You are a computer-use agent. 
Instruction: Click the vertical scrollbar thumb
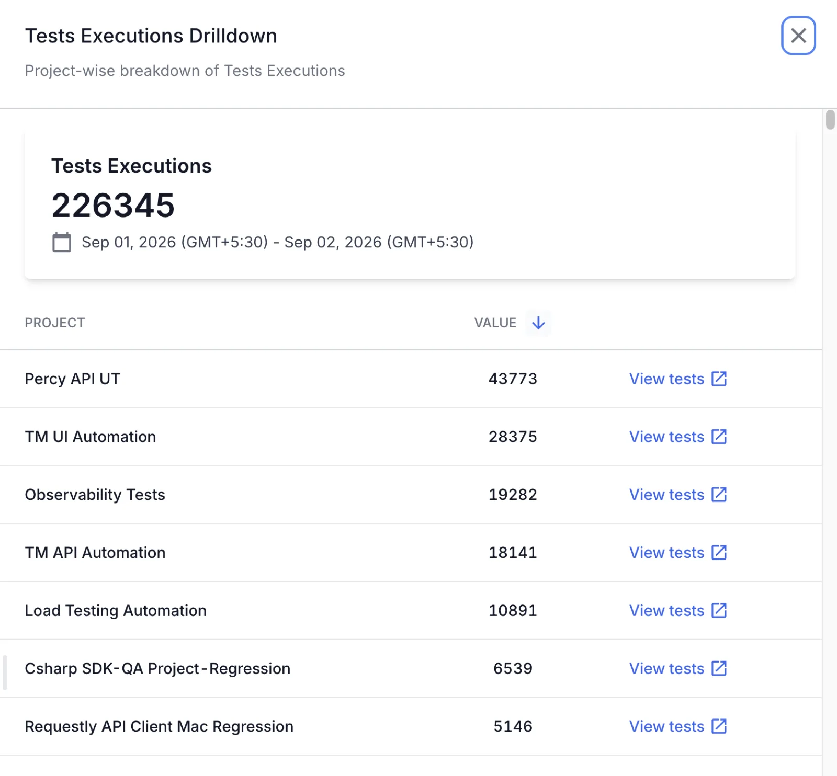tap(830, 119)
